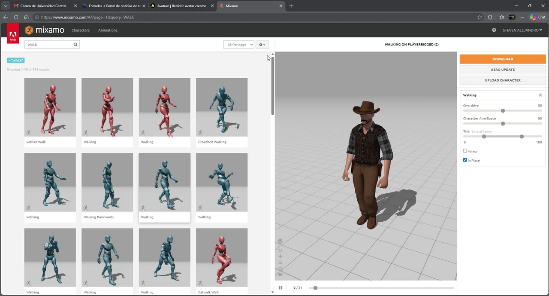Click the cowboy character in 3D viewport

tap(368, 165)
